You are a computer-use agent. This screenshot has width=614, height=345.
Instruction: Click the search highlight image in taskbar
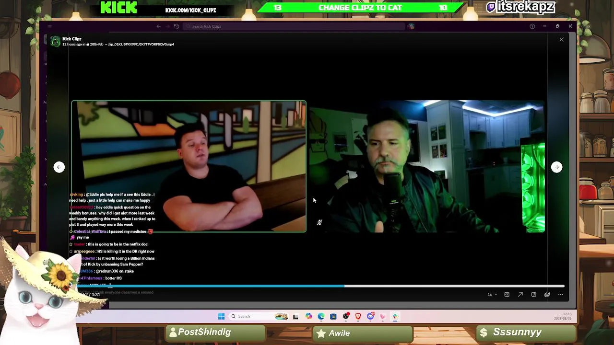point(282,316)
